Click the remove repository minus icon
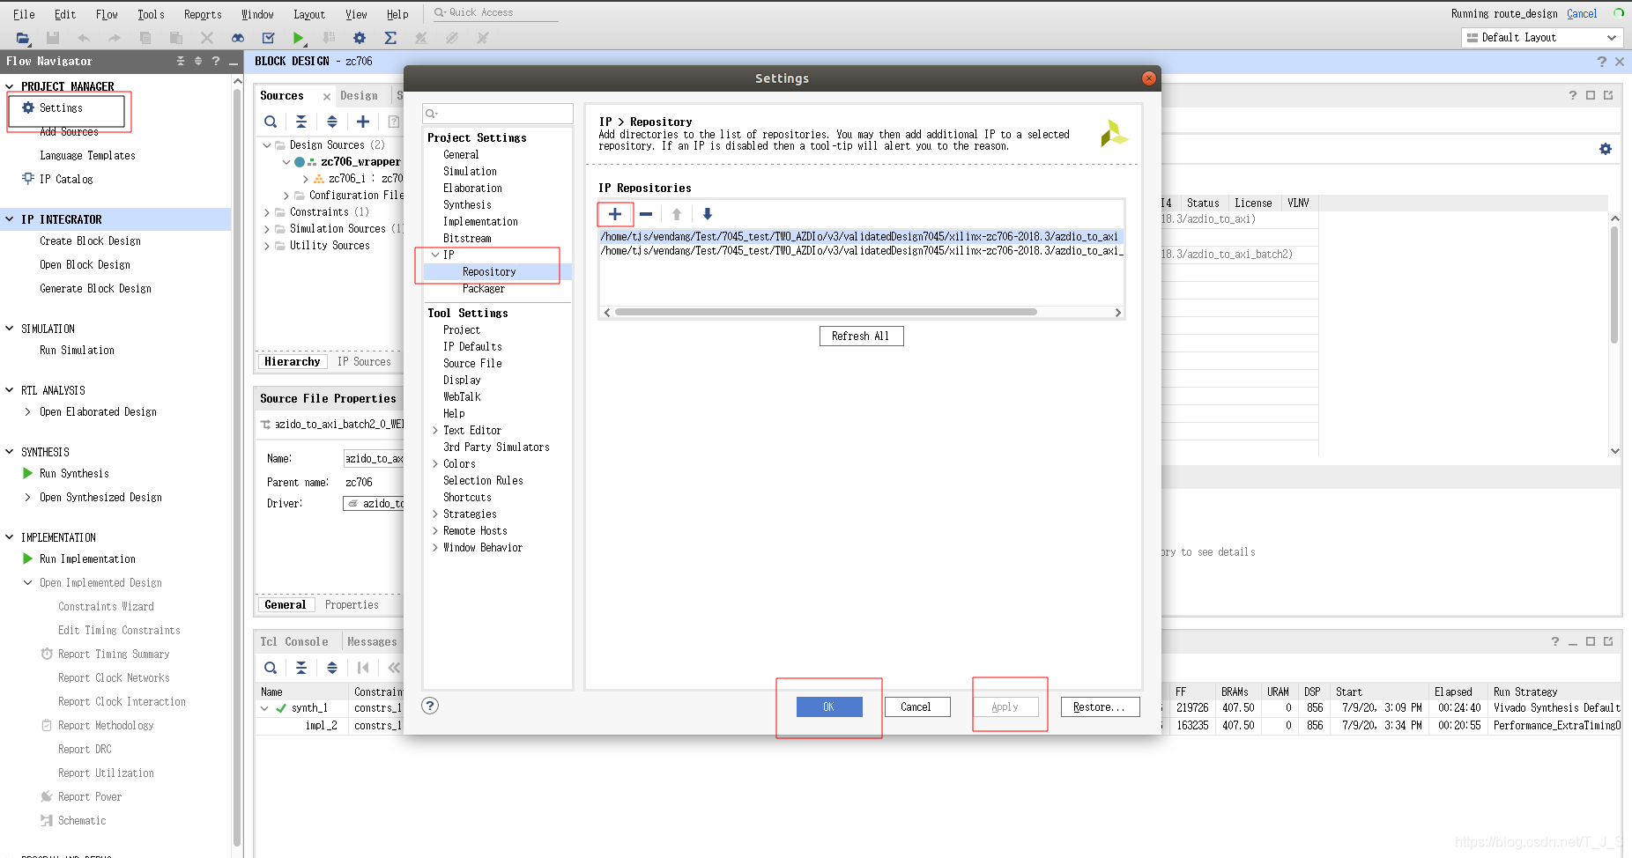Image resolution: width=1632 pixels, height=858 pixels. (646, 214)
